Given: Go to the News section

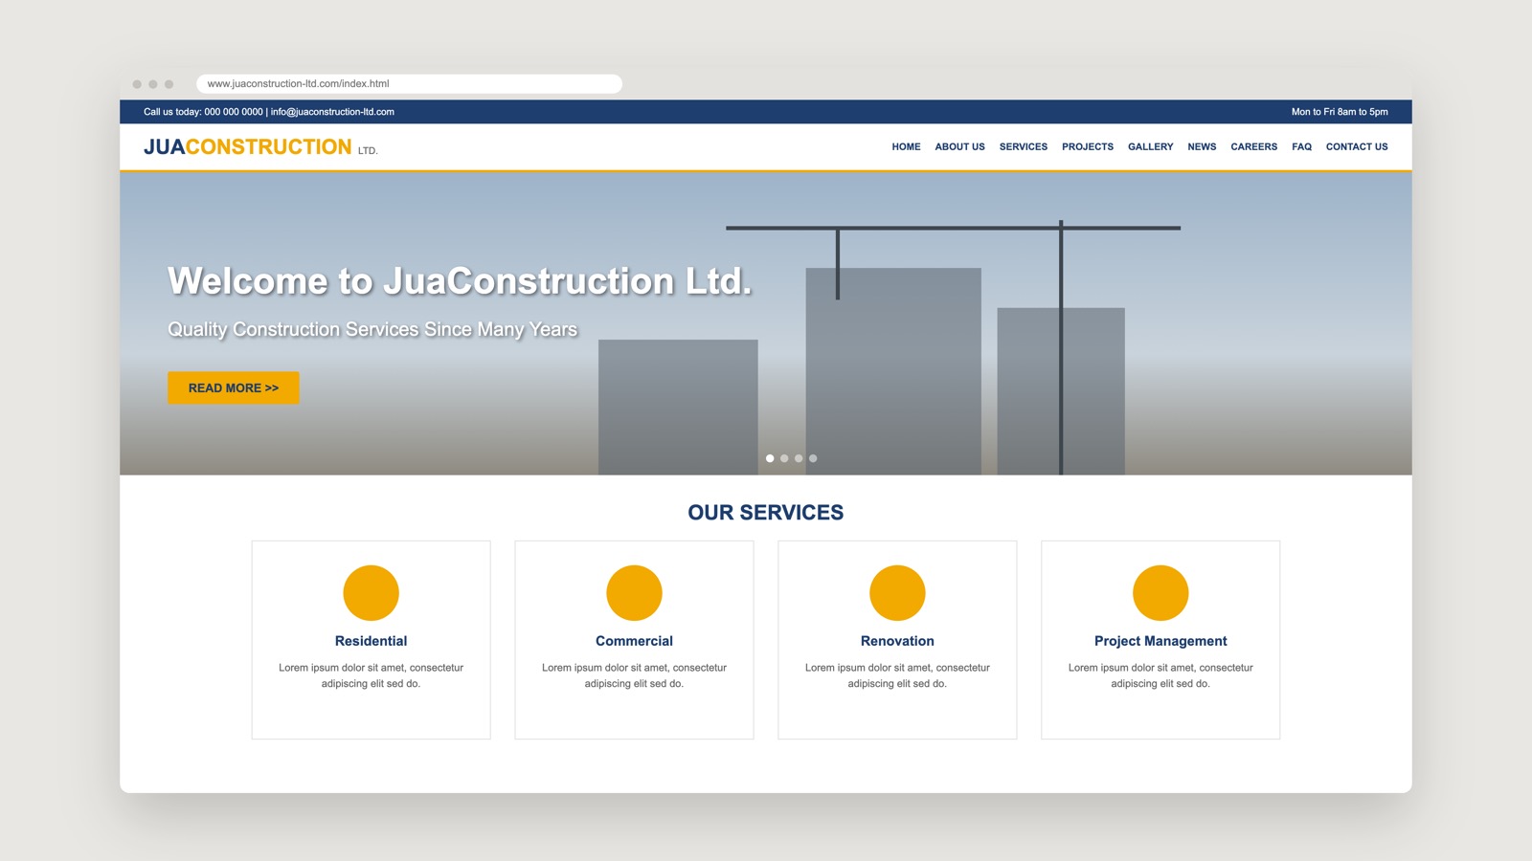Looking at the screenshot, I should click(1202, 147).
